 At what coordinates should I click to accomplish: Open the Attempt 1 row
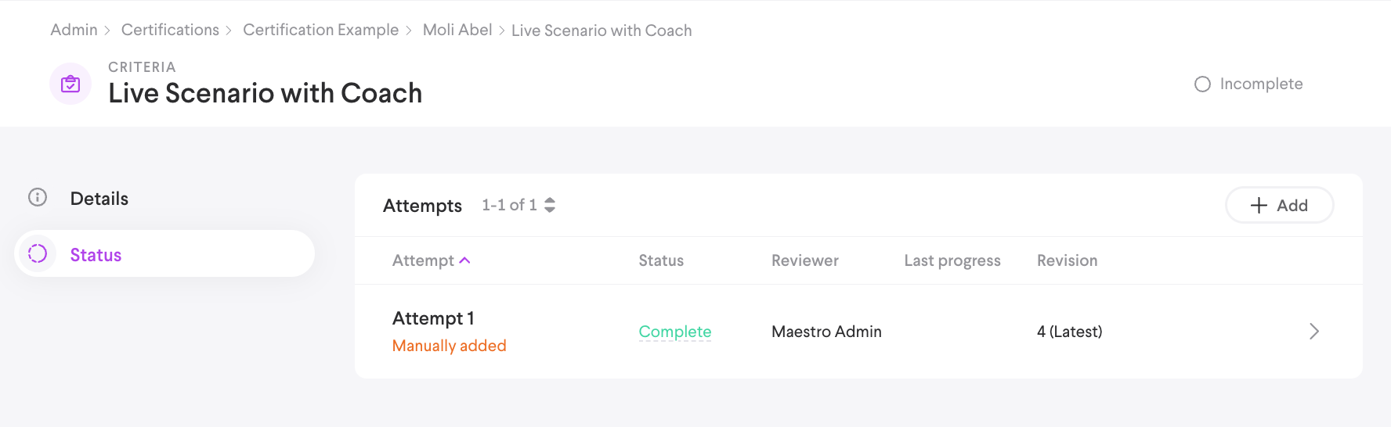point(433,319)
